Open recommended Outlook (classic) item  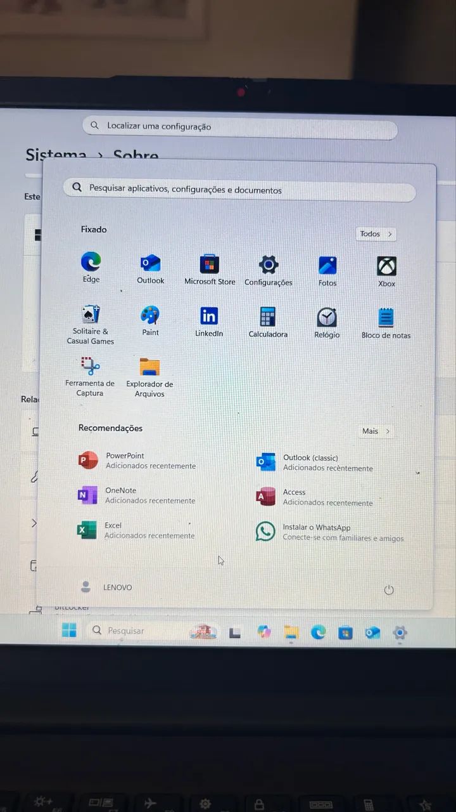[315, 462]
